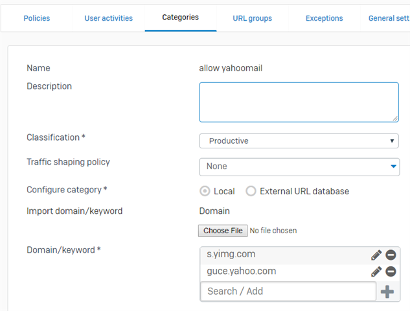Select External URL database radio button
This screenshot has width=410, height=311.
[251, 191]
